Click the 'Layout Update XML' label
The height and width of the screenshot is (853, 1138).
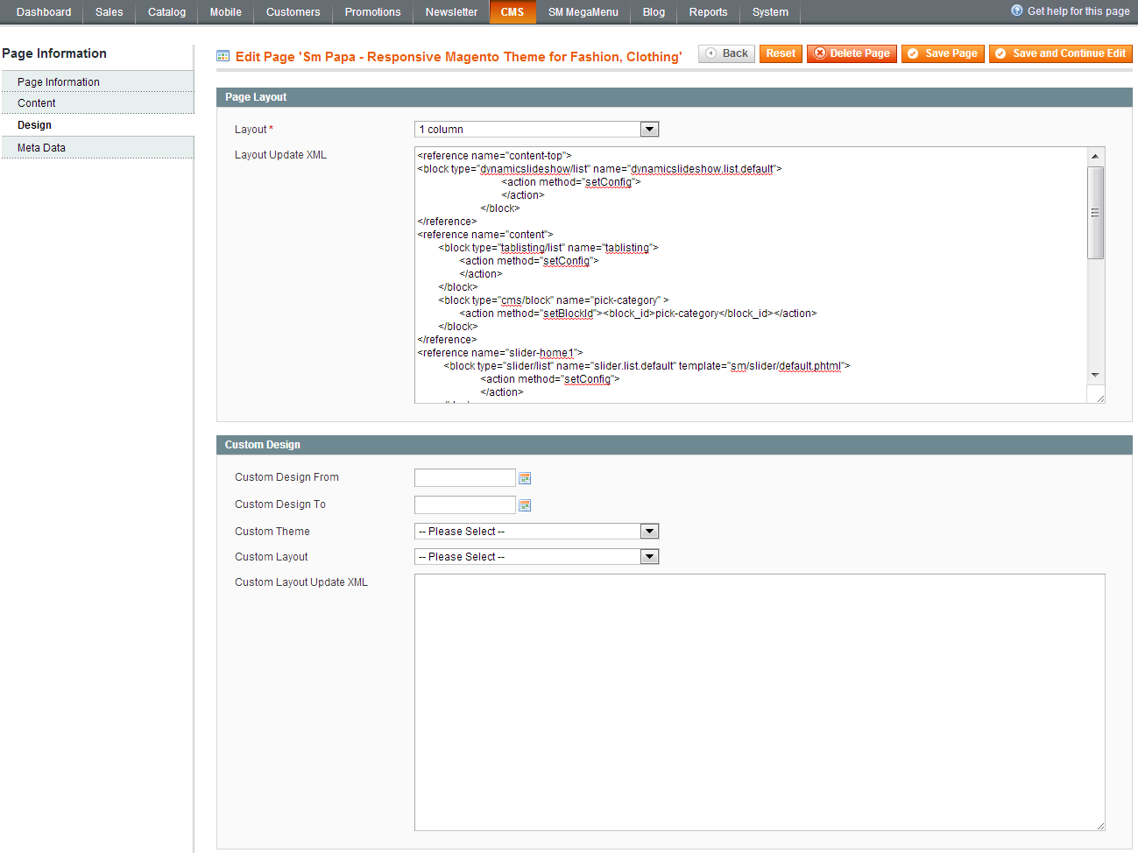280,155
